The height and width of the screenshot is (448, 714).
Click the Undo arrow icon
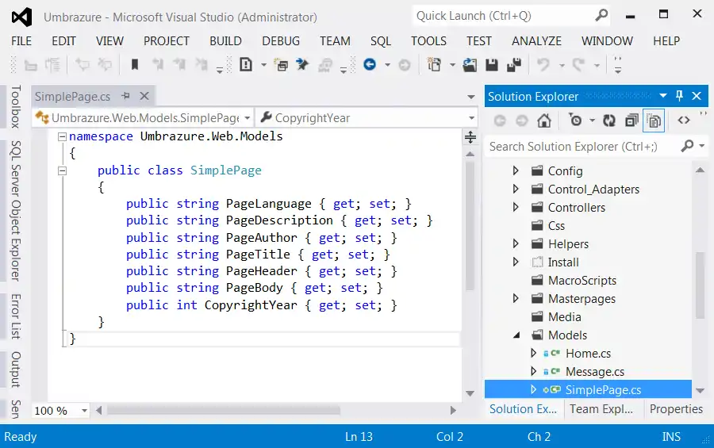click(x=543, y=65)
